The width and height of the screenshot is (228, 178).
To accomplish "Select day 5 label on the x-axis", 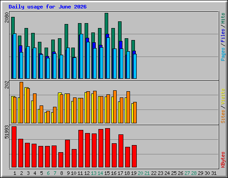I will [x=41, y=173].
